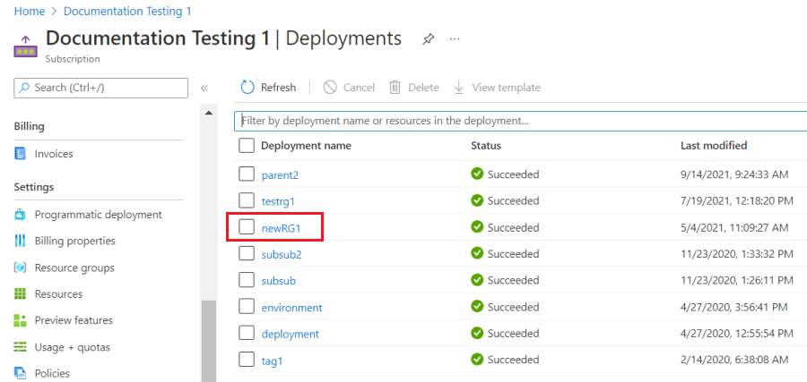The height and width of the screenshot is (382, 807).
Task: Open the parent2 deployment link
Action: (x=280, y=175)
